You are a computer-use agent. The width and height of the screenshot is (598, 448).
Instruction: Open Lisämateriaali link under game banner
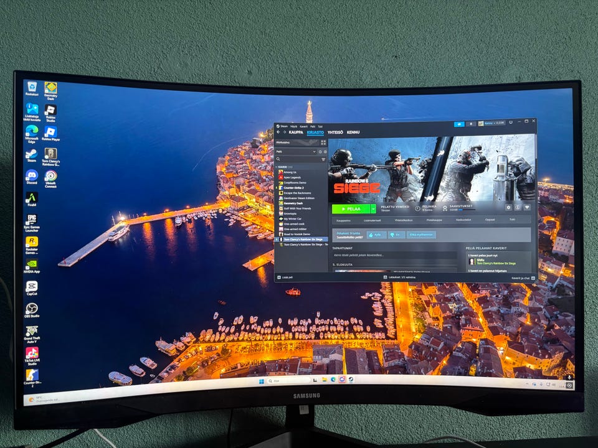pyautogui.click(x=372, y=220)
